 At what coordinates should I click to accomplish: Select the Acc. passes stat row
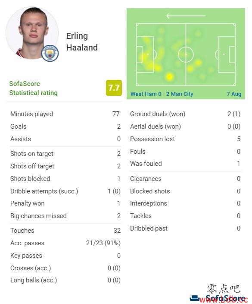65,243
